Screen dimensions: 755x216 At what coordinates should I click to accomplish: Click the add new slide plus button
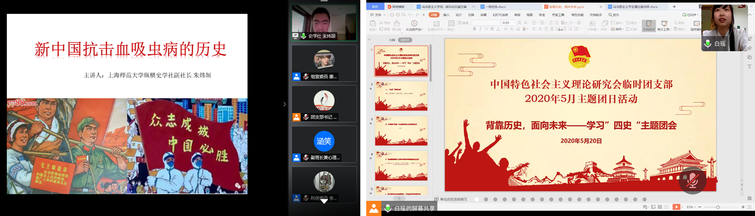(x=399, y=199)
